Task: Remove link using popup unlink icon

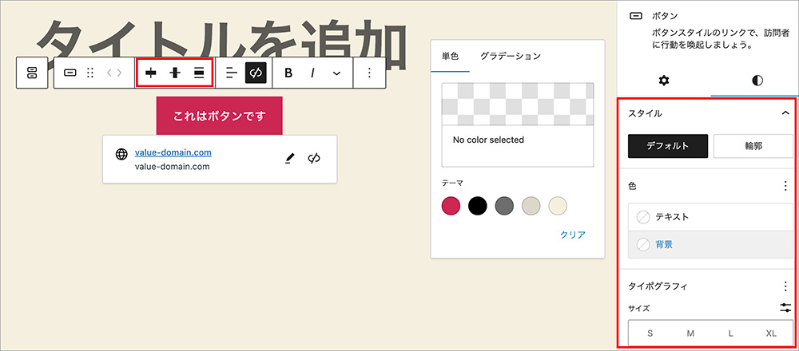Action: (314, 159)
